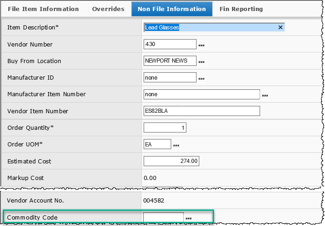
Task: Open the Buy From Location lookup ellipsis
Action: (x=201, y=62)
